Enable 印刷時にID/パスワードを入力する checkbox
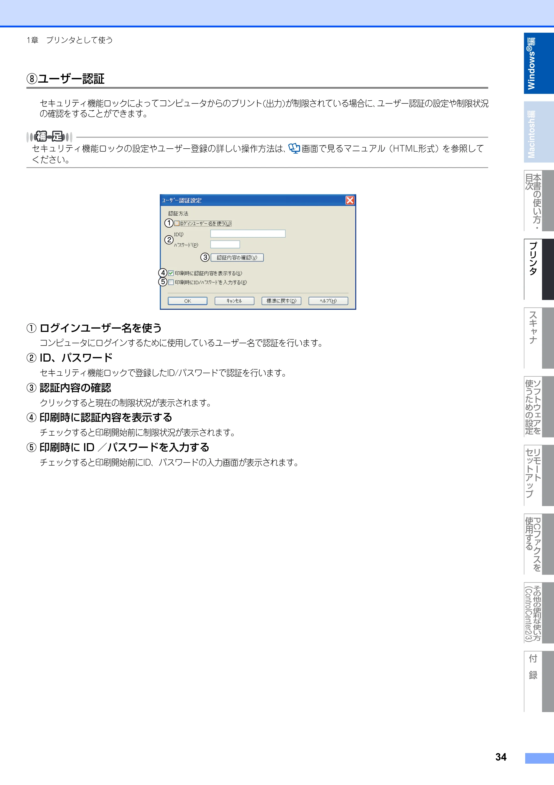This screenshot has height=785, width=554. 171,282
